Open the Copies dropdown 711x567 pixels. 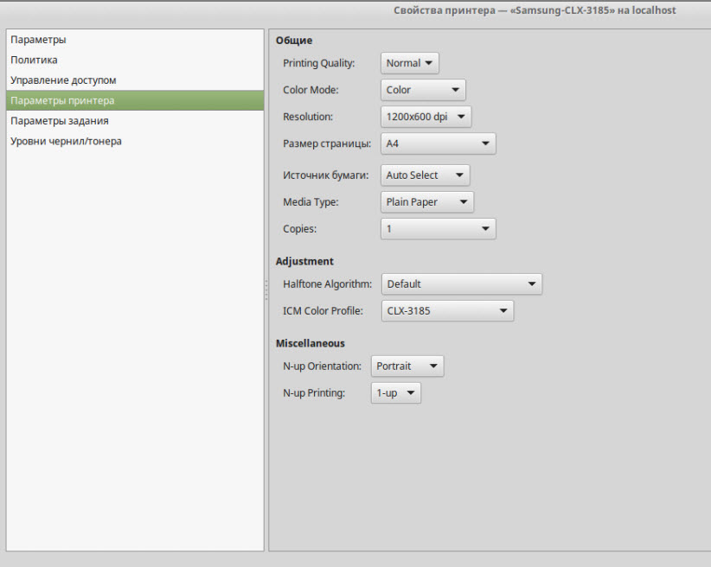point(438,229)
